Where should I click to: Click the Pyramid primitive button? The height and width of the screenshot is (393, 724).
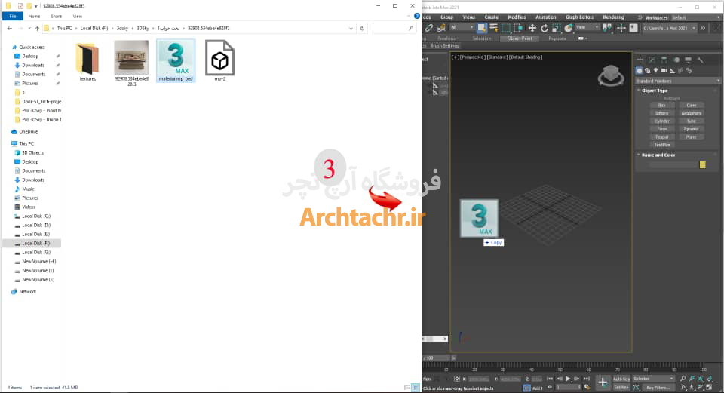coord(692,129)
